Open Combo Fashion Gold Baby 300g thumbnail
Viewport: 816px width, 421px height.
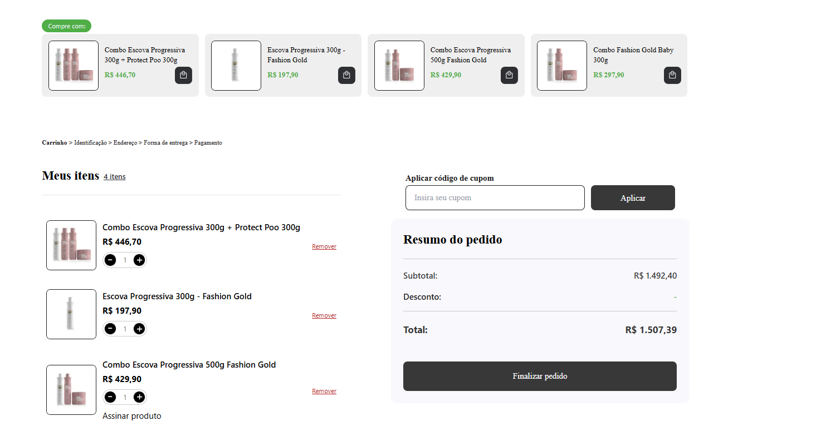(561, 66)
